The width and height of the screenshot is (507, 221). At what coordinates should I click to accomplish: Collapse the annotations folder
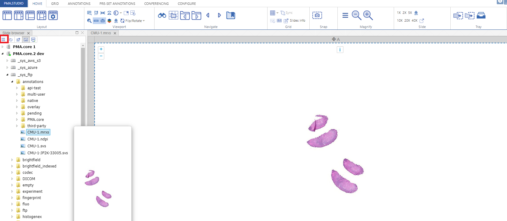tap(12, 82)
